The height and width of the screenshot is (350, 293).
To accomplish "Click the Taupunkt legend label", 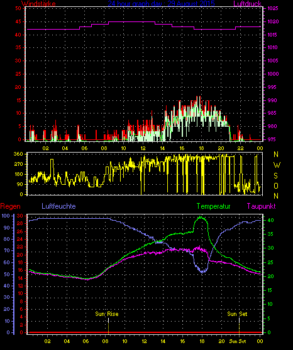I will click(261, 206).
